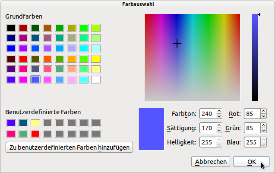Select the violet swatch under Benutzerdefinierte Farben
The width and height of the screenshot is (275, 173).
[11, 123]
